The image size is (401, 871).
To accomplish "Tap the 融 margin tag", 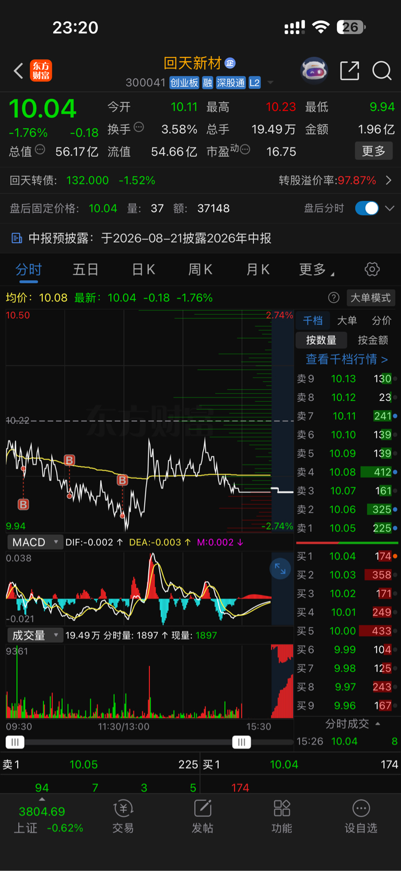I will tap(208, 83).
